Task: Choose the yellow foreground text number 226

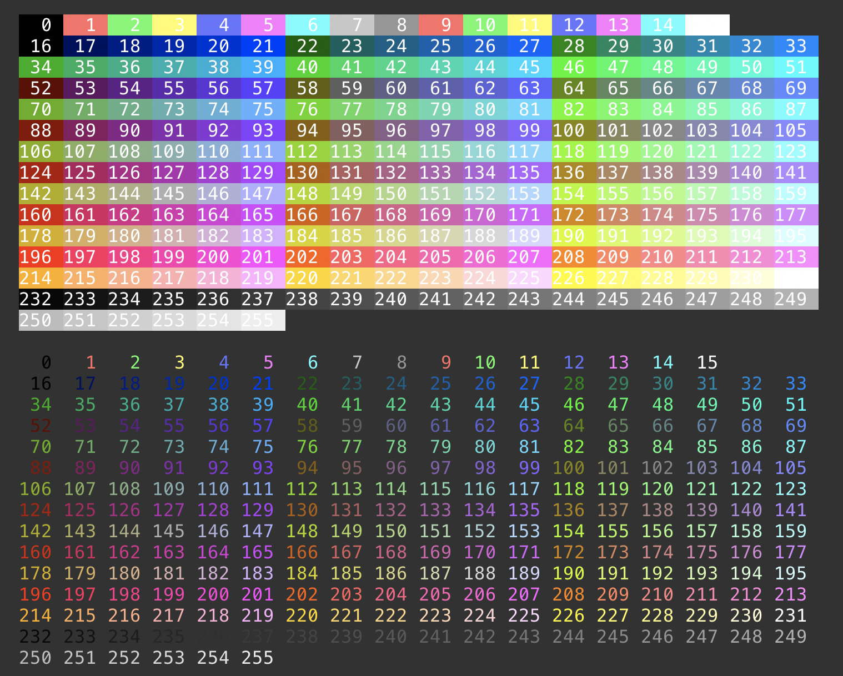Action: click(x=569, y=616)
